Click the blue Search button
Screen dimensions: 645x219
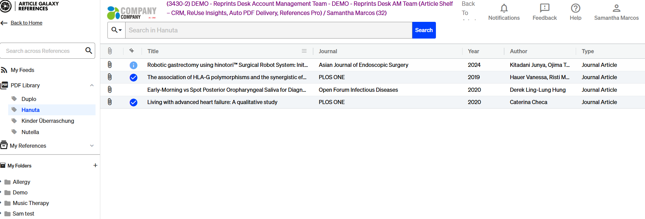(424, 30)
